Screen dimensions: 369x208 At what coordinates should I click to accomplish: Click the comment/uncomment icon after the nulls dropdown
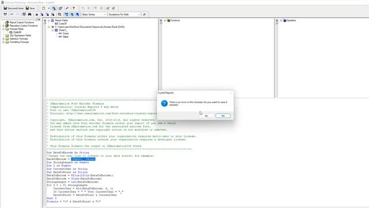tap(144, 14)
